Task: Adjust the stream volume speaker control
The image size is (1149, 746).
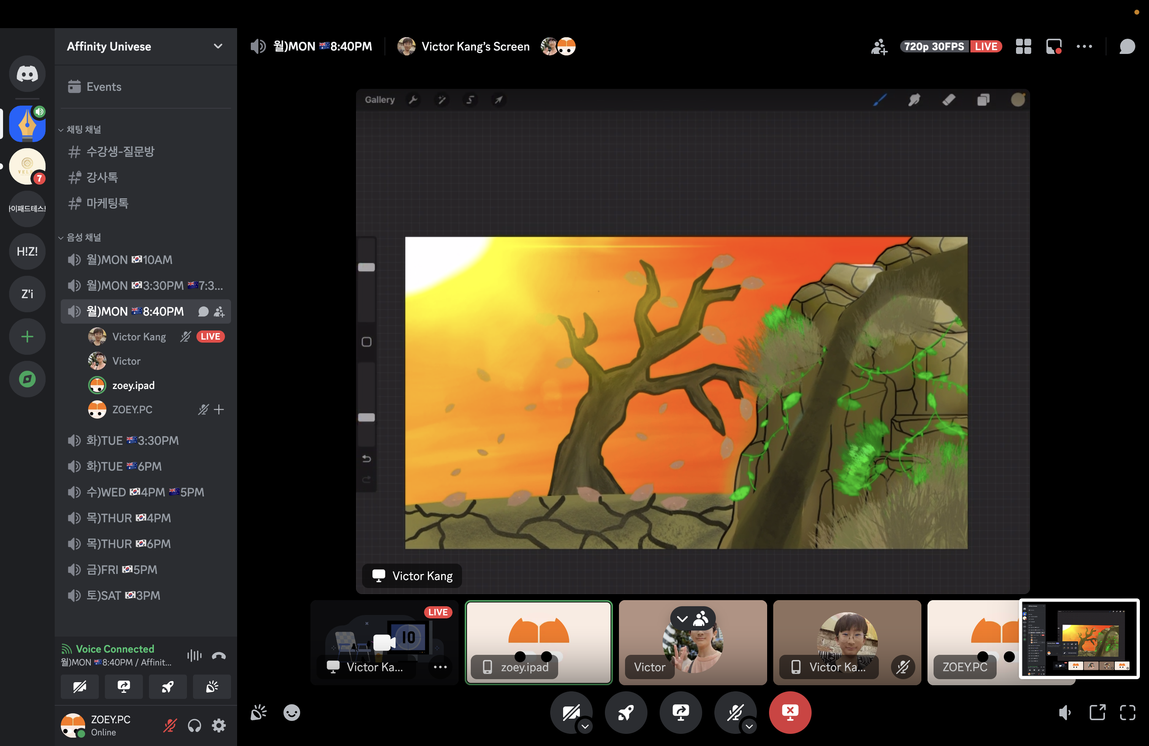Action: tap(1065, 712)
